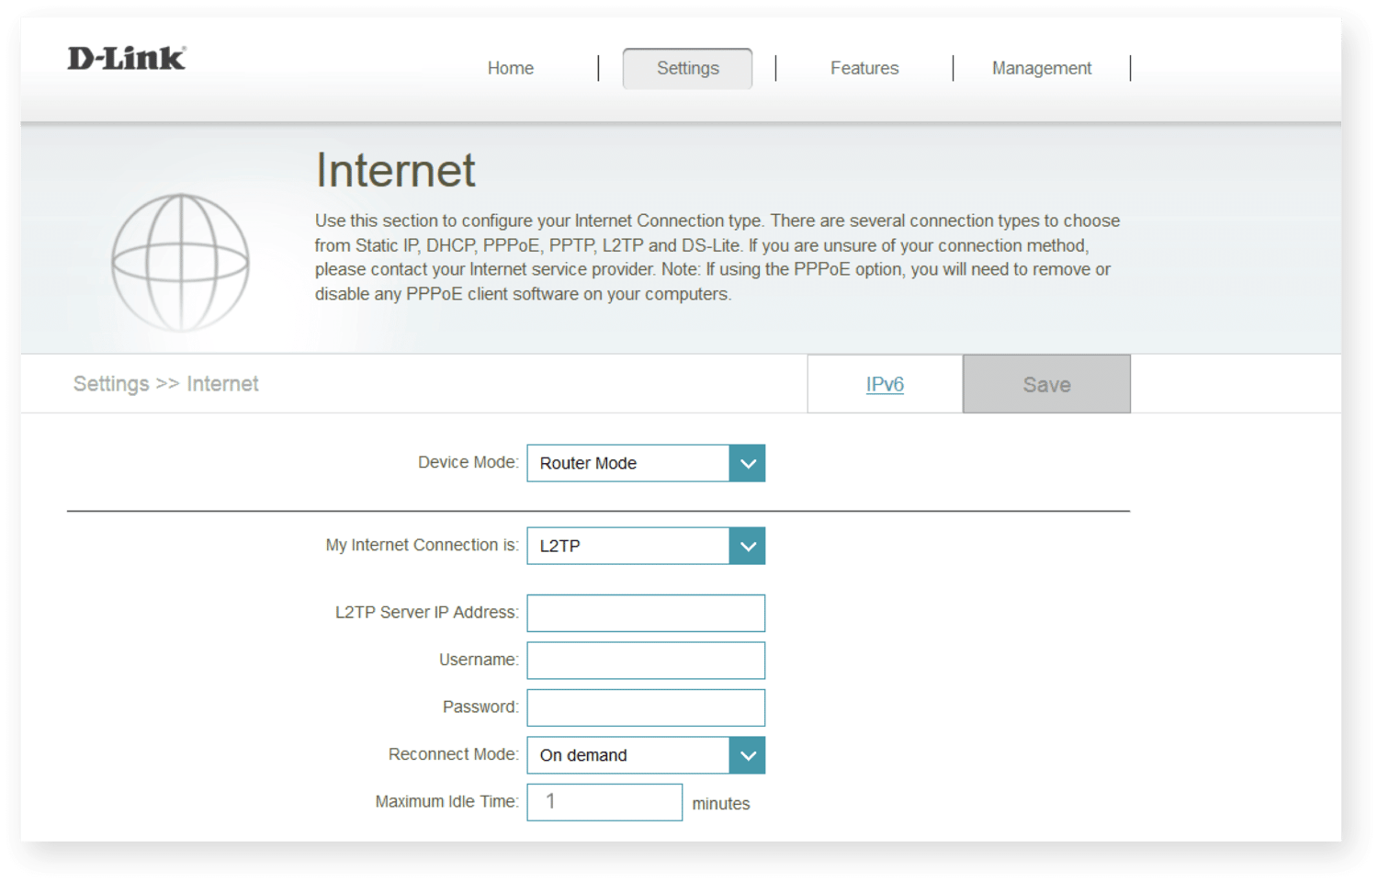Click into the Password field

(x=646, y=707)
